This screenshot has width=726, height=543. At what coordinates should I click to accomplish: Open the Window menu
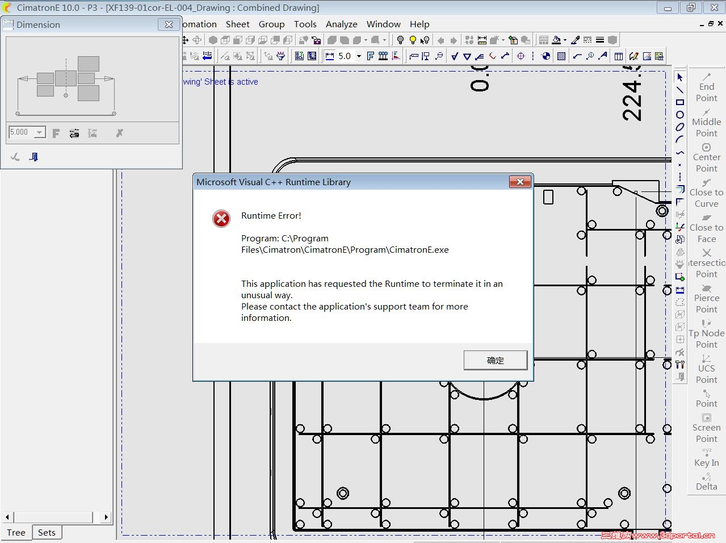pos(383,24)
